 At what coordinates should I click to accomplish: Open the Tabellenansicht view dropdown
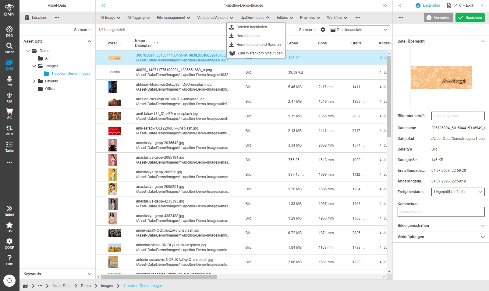359,30
